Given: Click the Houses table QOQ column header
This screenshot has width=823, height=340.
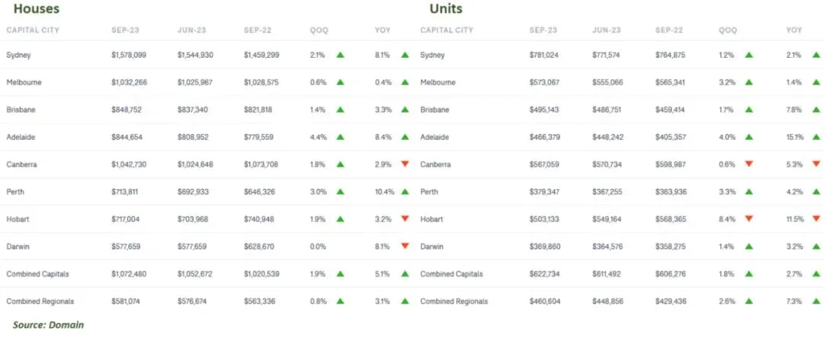Looking at the screenshot, I should pyautogui.click(x=320, y=30).
